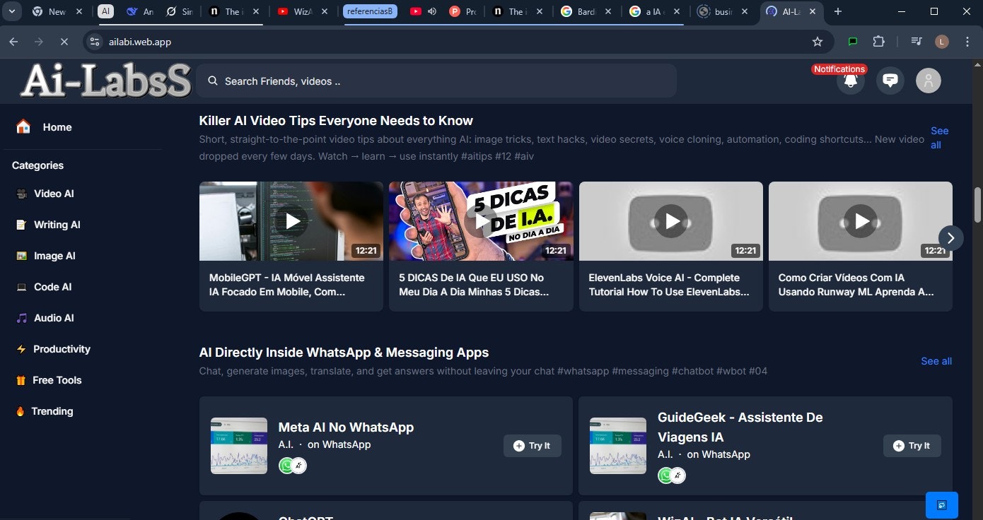Click 'GuideGeek - Assistente De Viagens IA' heading
983x520 pixels.
pos(740,427)
